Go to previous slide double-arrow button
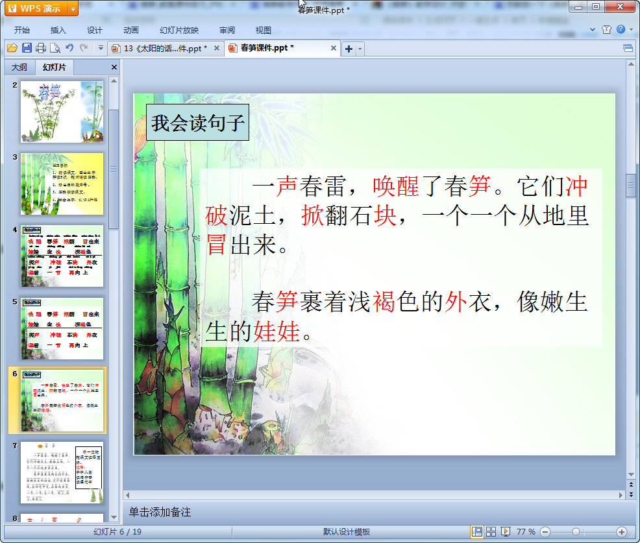The height and width of the screenshot is (543, 640). (631, 485)
